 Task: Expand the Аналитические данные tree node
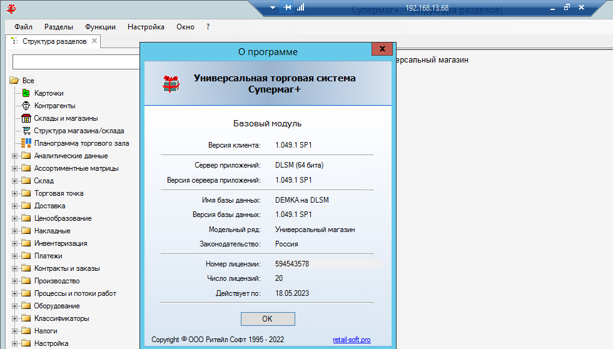point(14,156)
